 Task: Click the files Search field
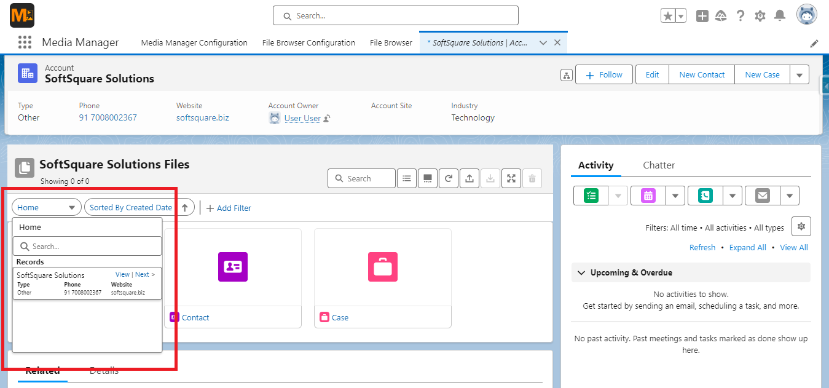pyautogui.click(x=361, y=178)
